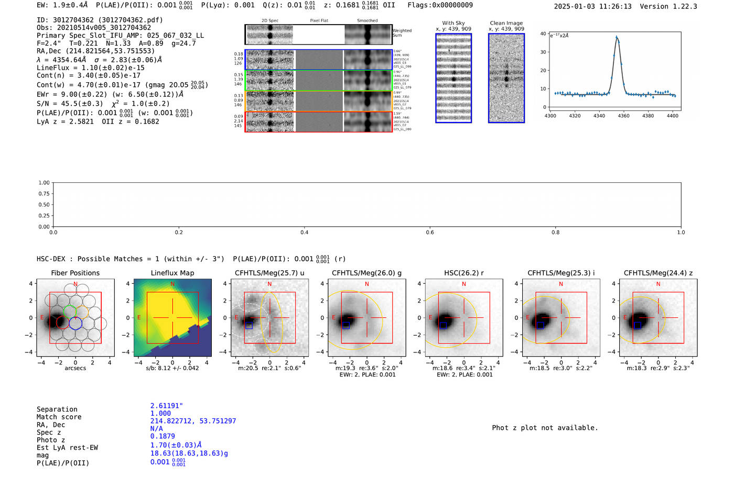Open the Lineflux Map panel

[172, 318]
